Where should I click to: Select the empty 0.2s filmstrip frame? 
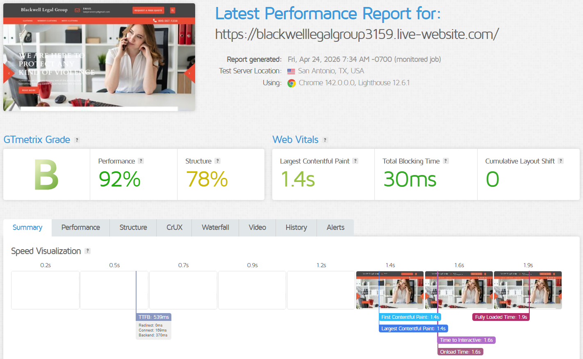click(x=45, y=290)
